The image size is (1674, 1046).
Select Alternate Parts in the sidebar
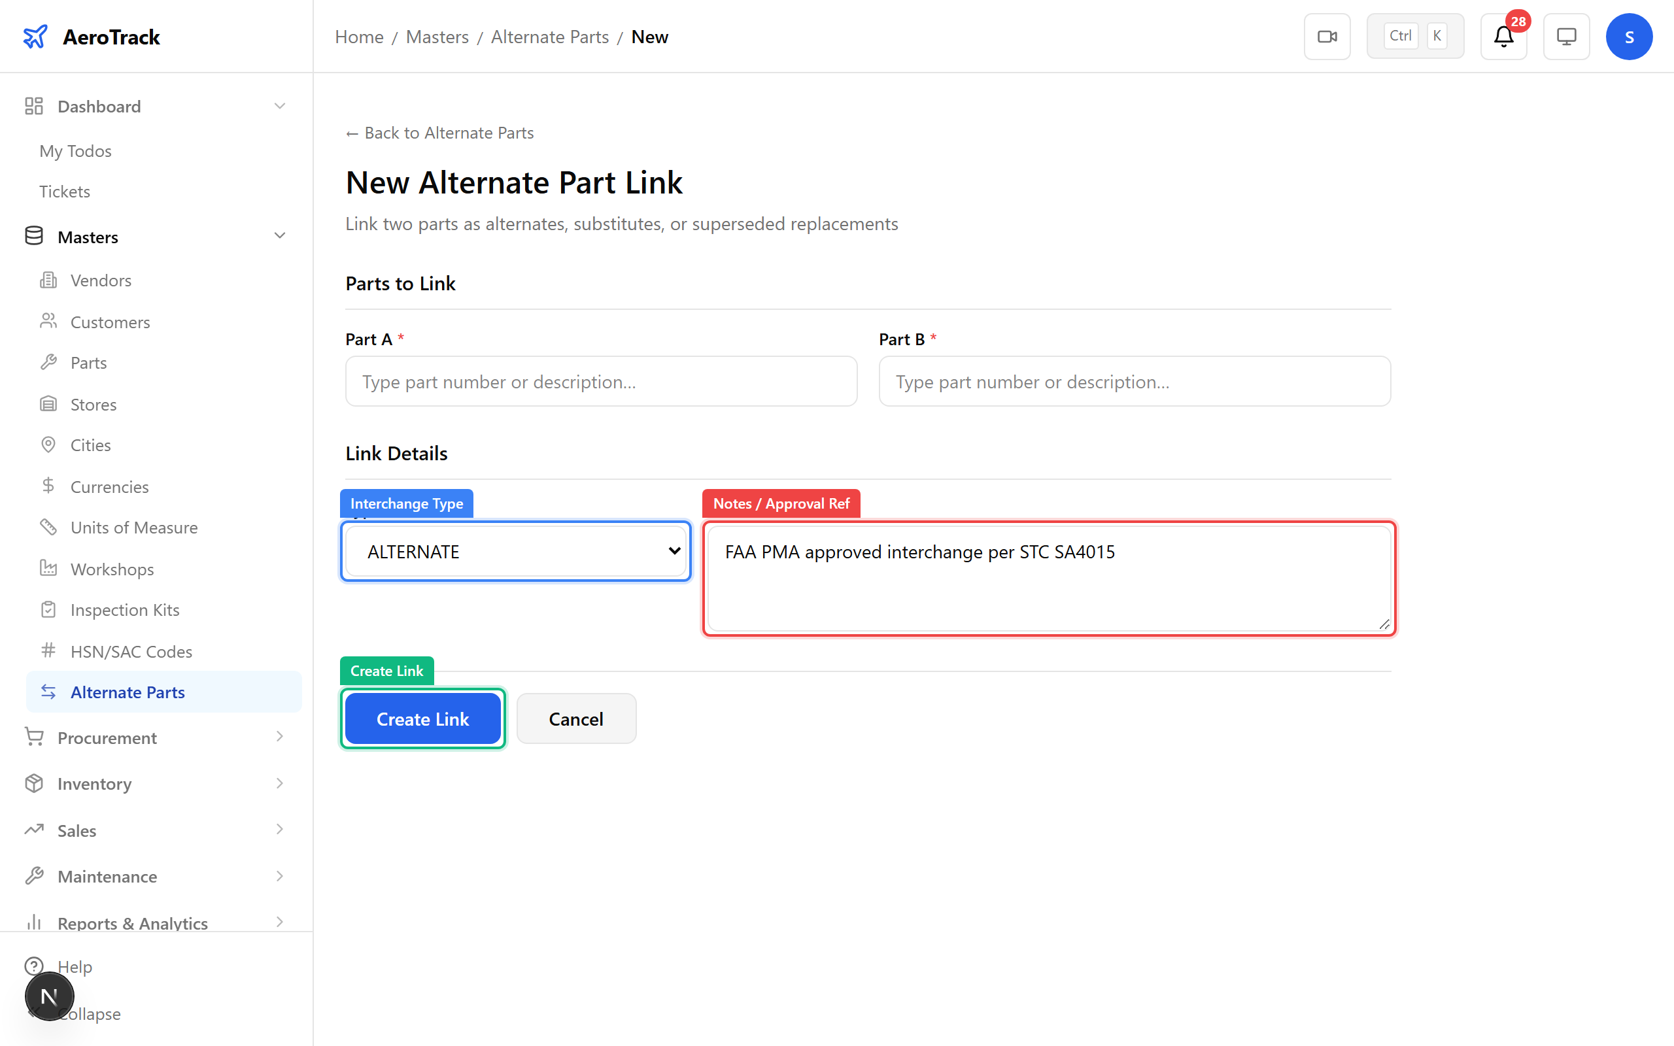[x=128, y=691]
